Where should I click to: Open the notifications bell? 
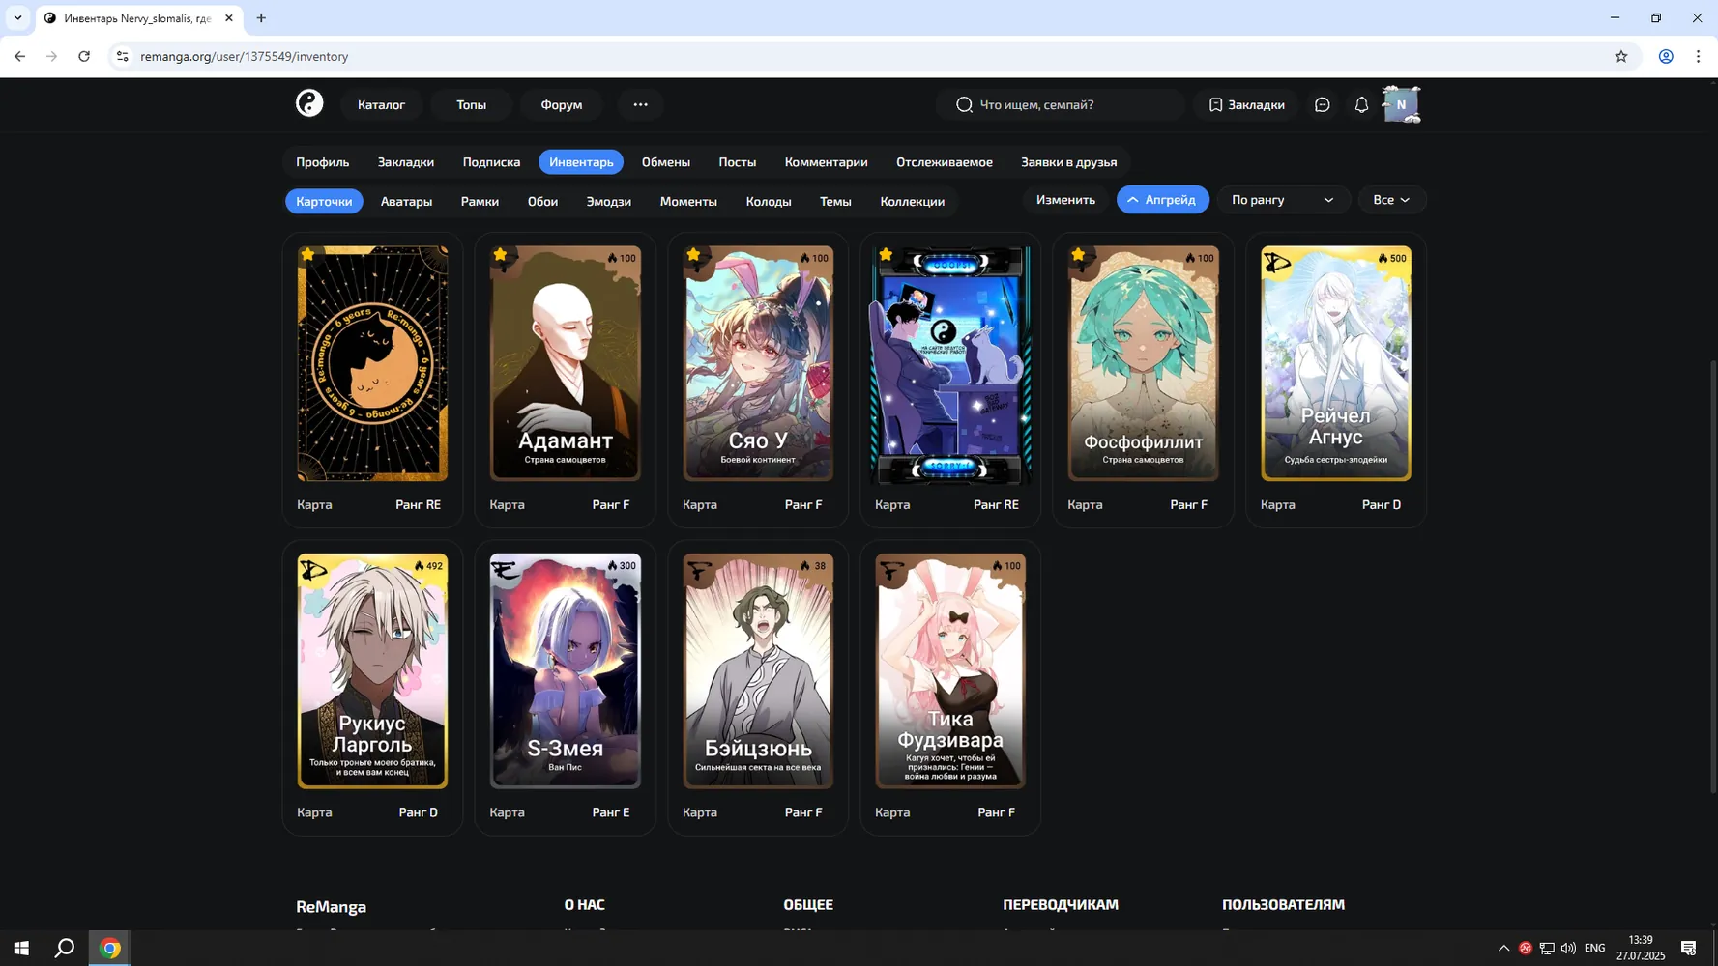[1361, 104]
